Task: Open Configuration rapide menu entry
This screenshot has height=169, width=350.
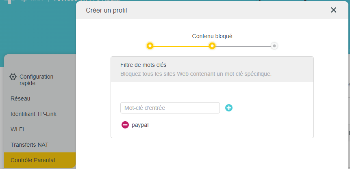Action: (x=36, y=80)
